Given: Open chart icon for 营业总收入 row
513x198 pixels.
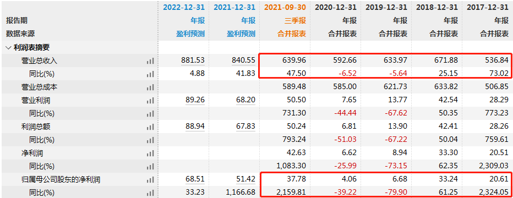Looking at the screenshot, I should (x=150, y=61).
